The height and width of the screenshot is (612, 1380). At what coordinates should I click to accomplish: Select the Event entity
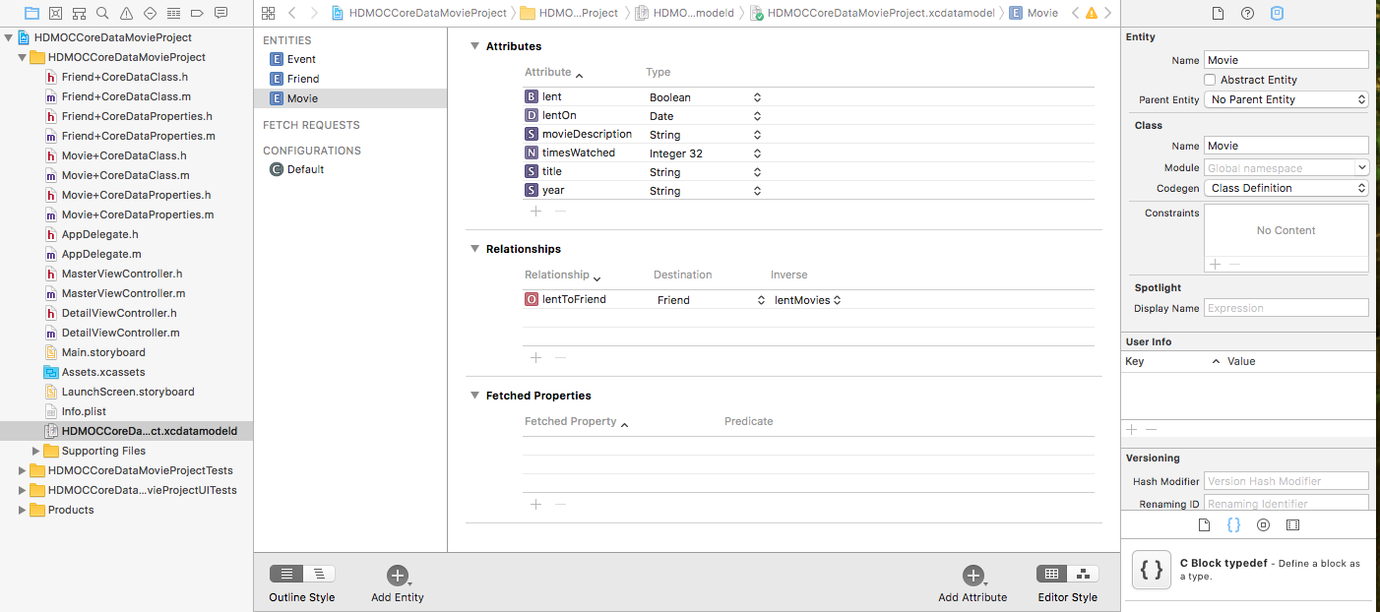(350, 59)
